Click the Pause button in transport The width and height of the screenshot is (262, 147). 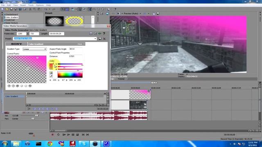pos(73,134)
